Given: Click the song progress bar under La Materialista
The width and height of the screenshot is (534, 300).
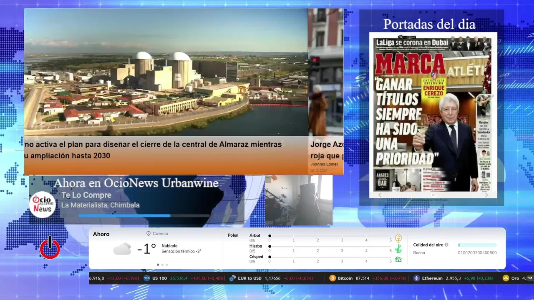Looking at the screenshot, I should click(144, 215).
